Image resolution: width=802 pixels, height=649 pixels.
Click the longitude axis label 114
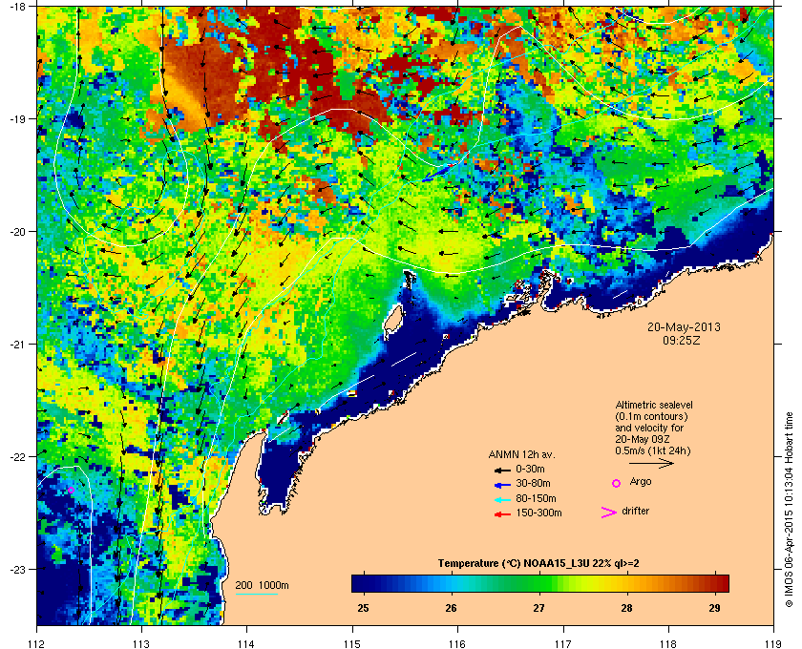[x=246, y=644]
